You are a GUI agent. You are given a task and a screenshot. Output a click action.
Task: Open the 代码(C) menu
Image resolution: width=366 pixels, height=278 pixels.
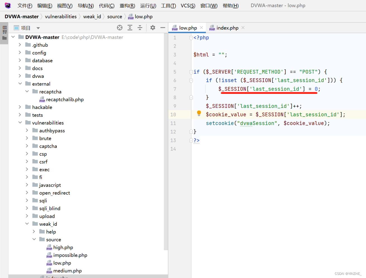coord(107,6)
